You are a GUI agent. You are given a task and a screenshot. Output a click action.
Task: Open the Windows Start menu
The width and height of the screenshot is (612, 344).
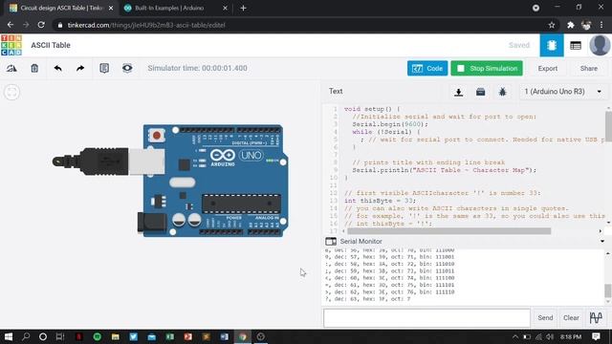pyautogui.click(x=8, y=336)
